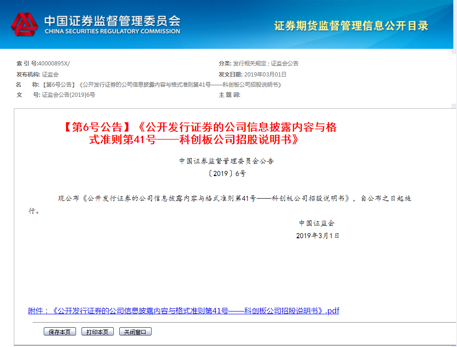Click the red announcement title heading
The image size is (457, 347).
pos(199,133)
